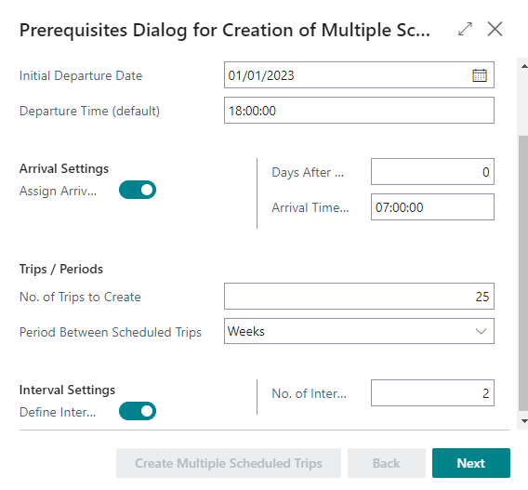This screenshot has width=528, height=490.
Task: Edit the Arrival Time field showing 07:00:00
Action: [x=432, y=207]
